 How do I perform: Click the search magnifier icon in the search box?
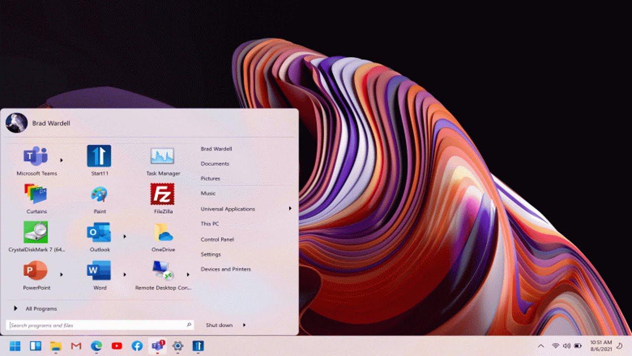tap(189, 325)
